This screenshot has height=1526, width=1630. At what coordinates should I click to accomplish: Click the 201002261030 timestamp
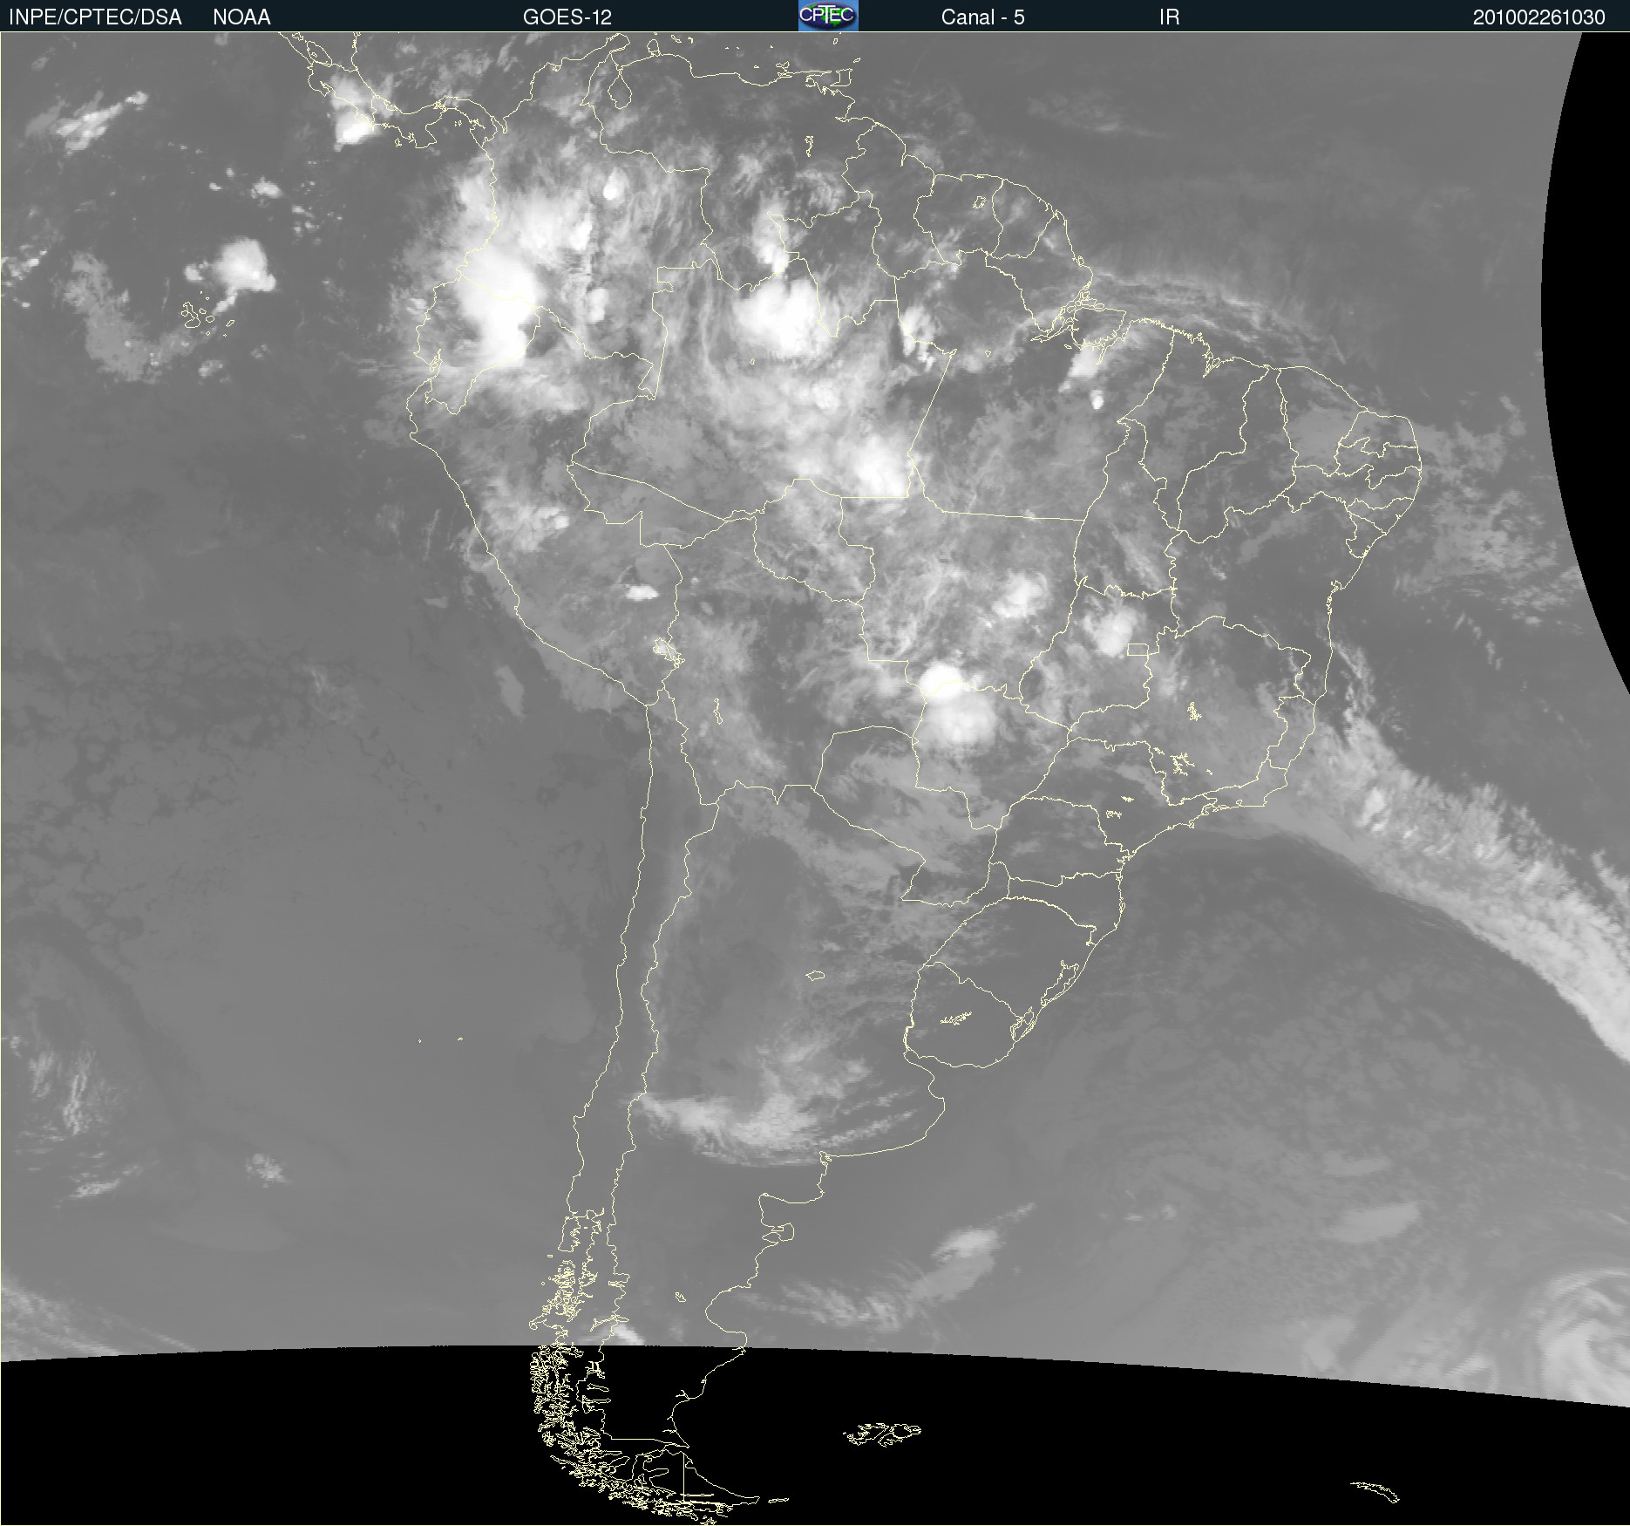pyautogui.click(x=1538, y=17)
